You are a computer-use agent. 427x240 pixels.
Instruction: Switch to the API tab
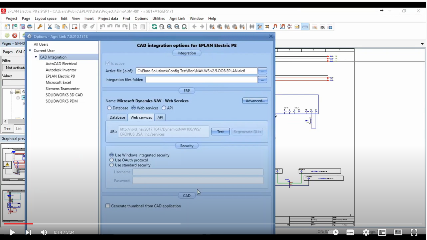click(160, 117)
